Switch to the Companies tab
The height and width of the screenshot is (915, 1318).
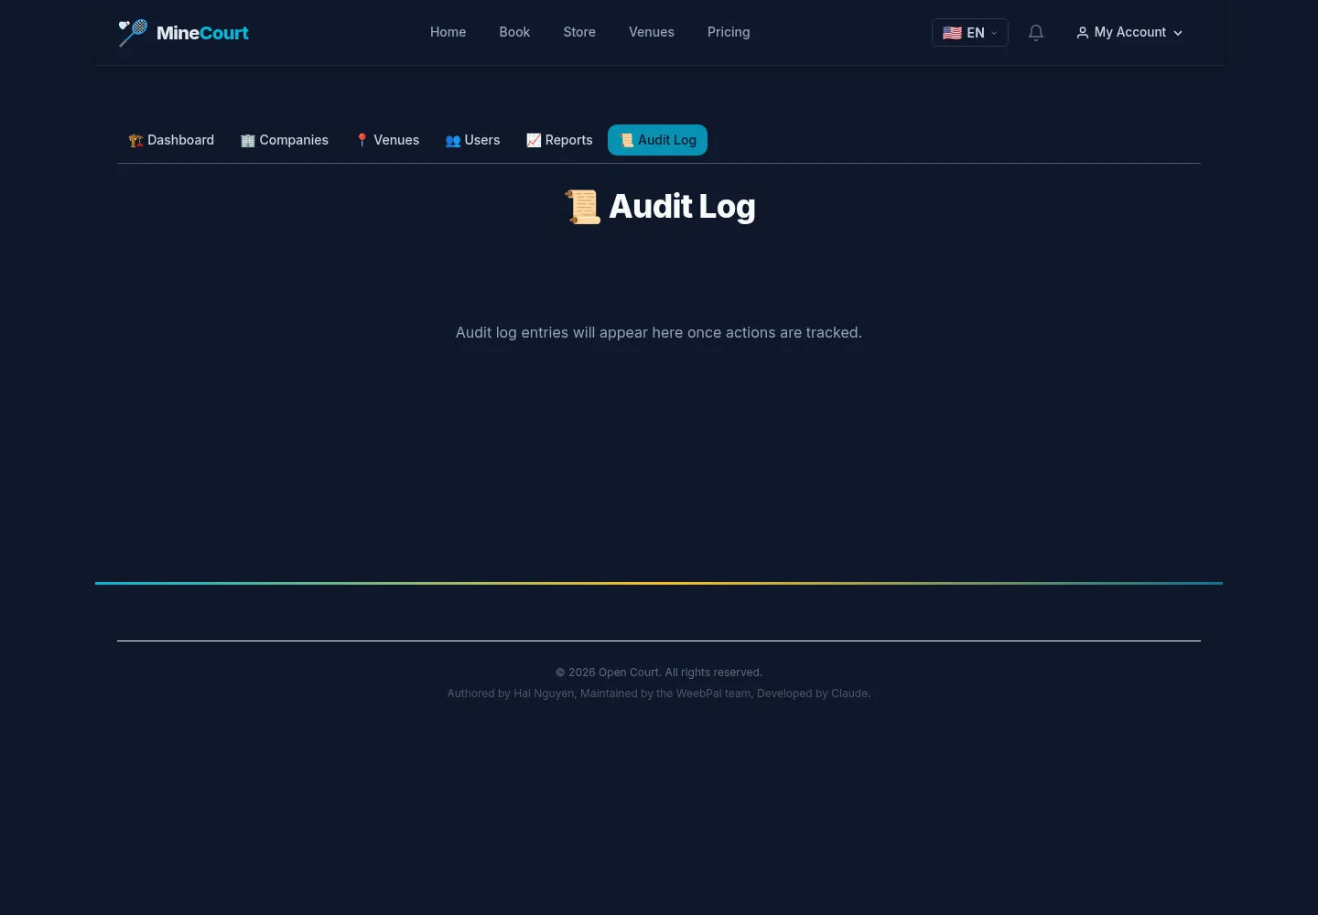285,140
